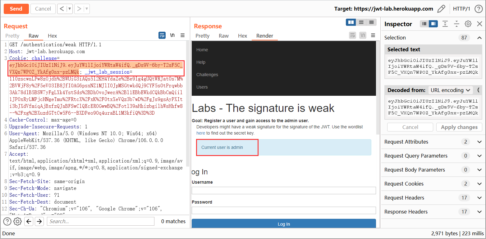The width and height of the screenshot is (486, 239).
Task: Select the Request Raw tab
Action: tap(34, 36)
